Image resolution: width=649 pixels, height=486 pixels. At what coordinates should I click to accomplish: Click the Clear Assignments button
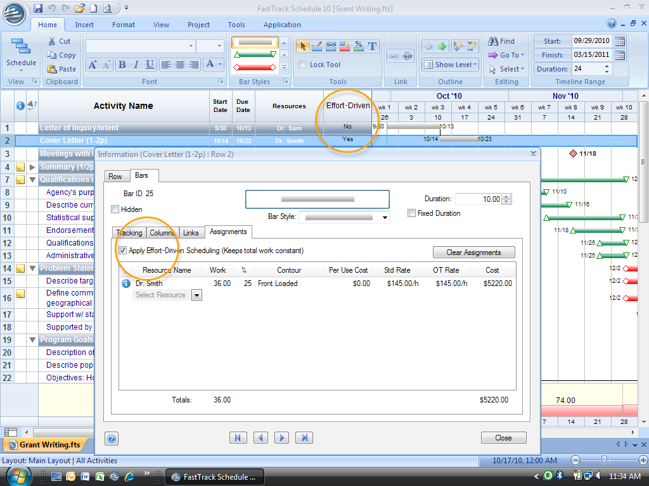click(x=473, y=252)
